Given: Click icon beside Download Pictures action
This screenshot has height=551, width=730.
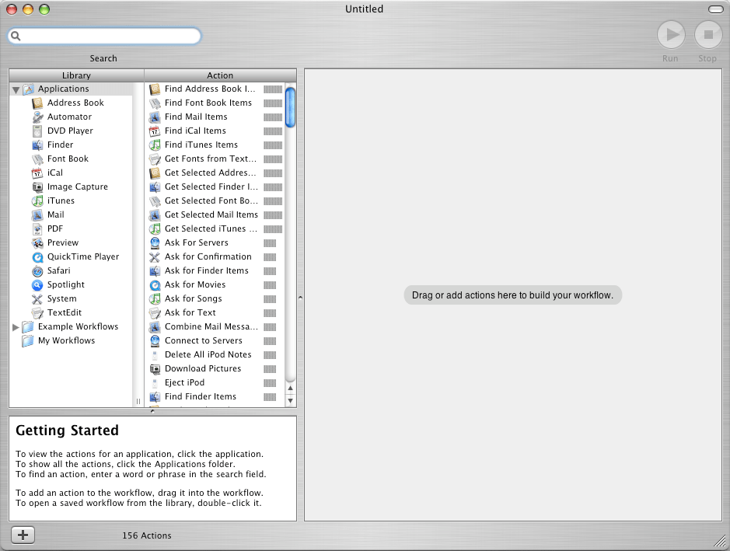Looking at the screenshot, I should [155, 368].
